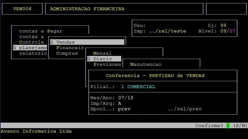Click the VEN004 program code box
Image resolution: width=248 pixels, height=139 pixels.
[x=22, y=9]
